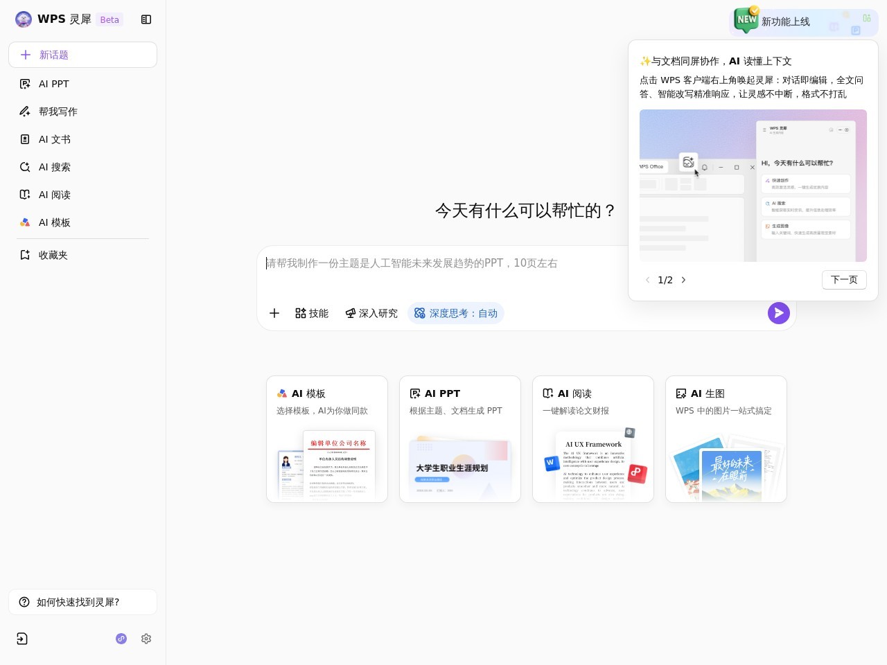Viewport: 887px width, 665px height.
Task: Open the 收藏夹 favorites icon
Action: coord(25,255)
